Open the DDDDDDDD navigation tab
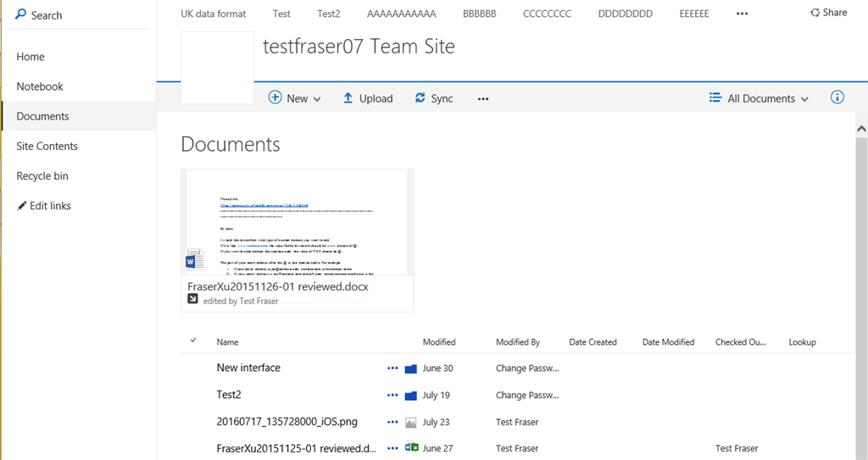 (625, 14)
